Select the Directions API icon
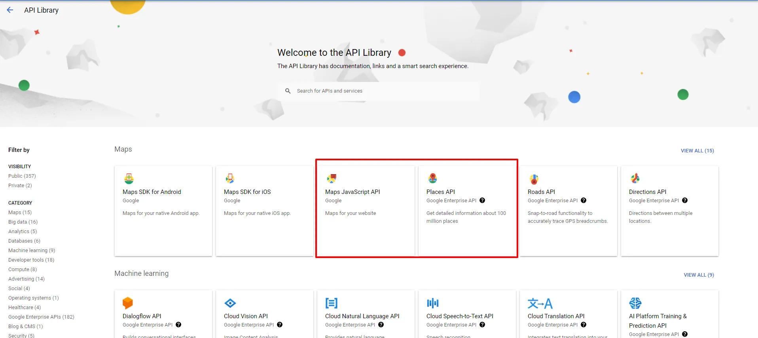The image size is (758, 338). tap(635, 178)
